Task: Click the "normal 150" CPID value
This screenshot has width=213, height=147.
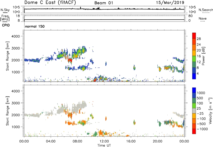Action: coord(35,26)
